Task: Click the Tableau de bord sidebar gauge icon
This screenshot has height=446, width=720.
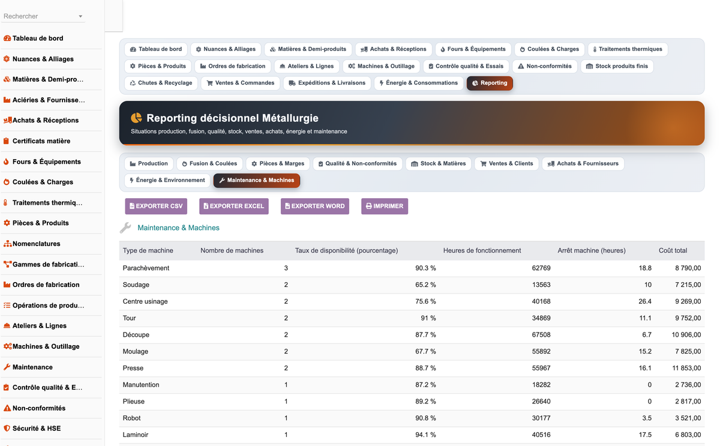Action: (x=7, y=38)
